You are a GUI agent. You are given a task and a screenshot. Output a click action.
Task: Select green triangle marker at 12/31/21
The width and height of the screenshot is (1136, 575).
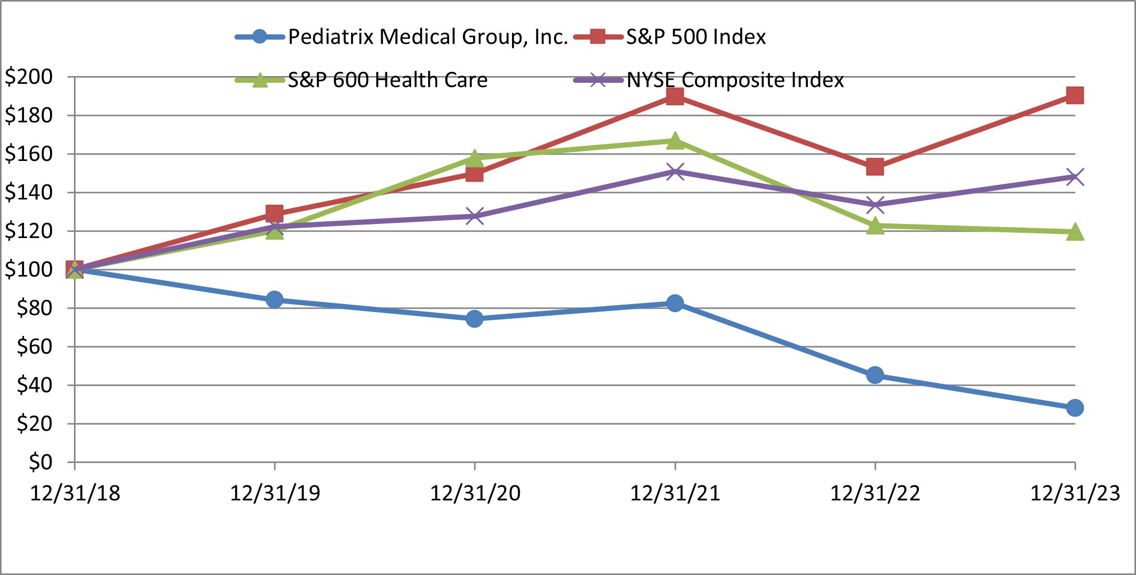click(675, 141)
